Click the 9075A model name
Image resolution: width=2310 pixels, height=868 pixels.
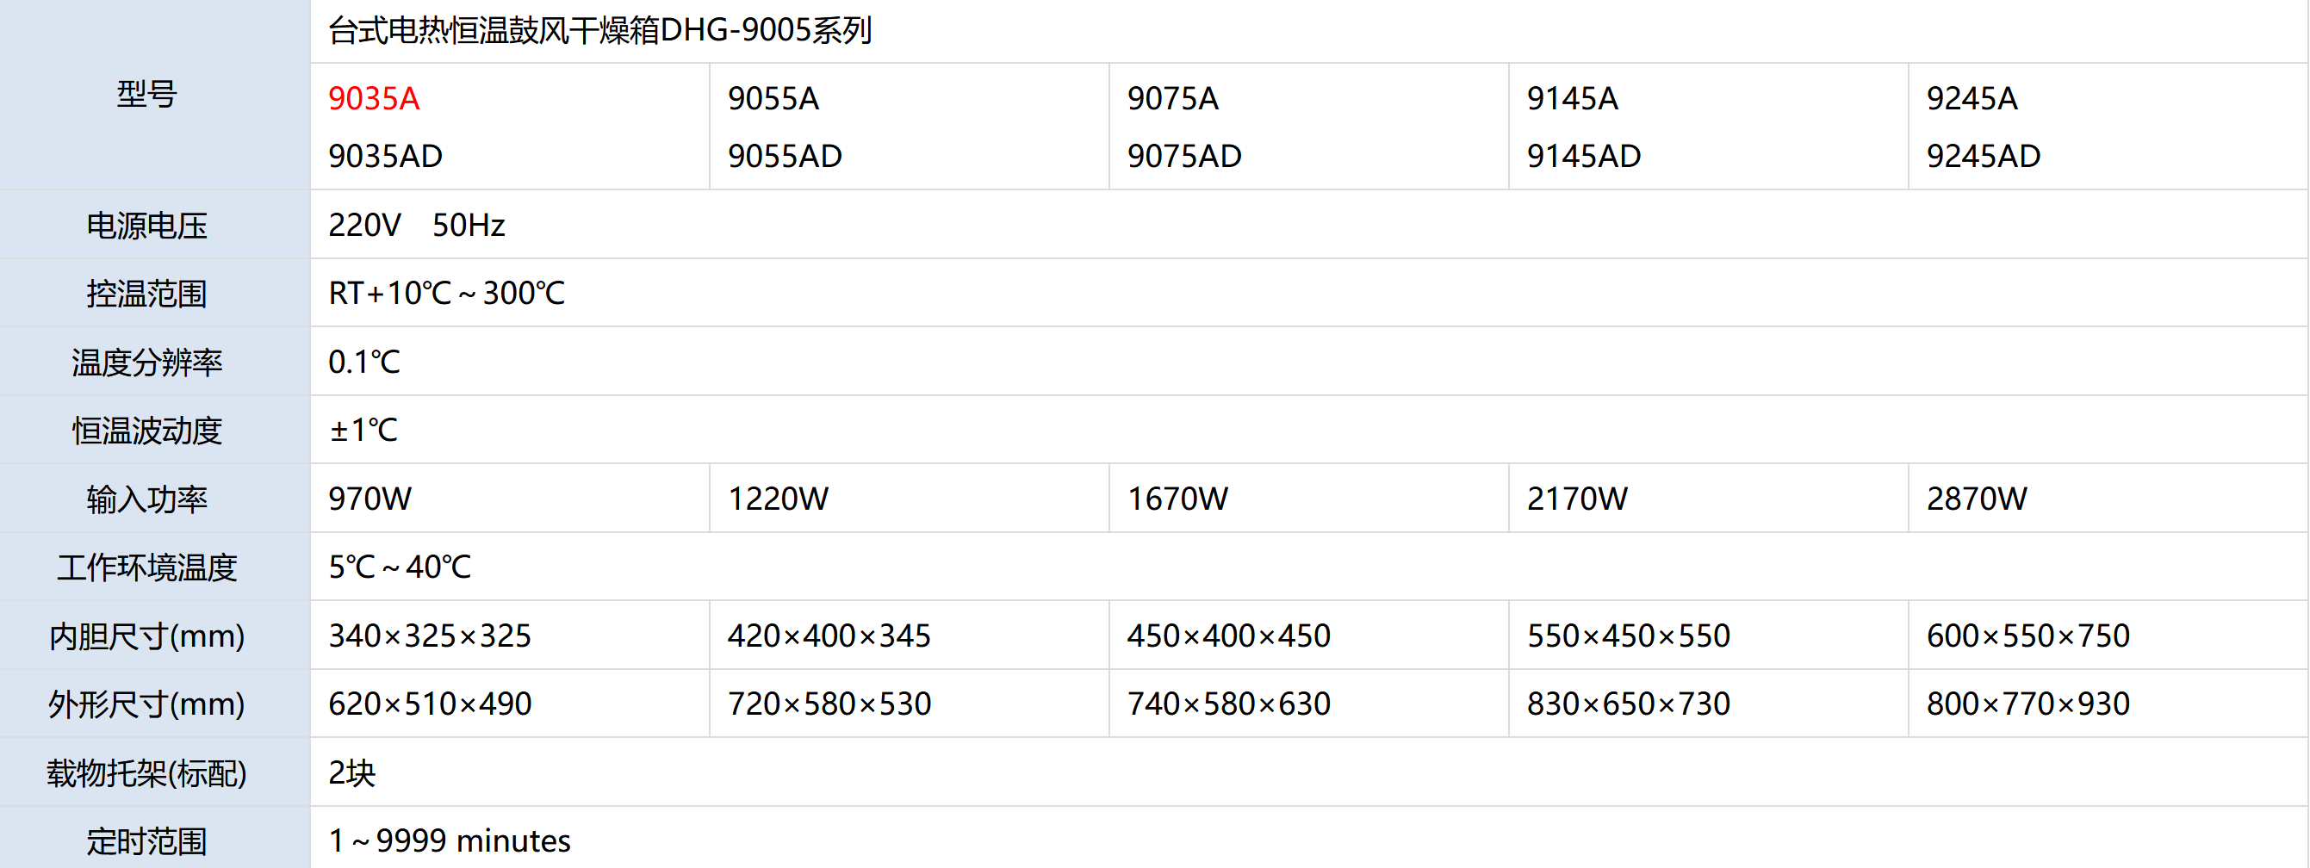1173,98
